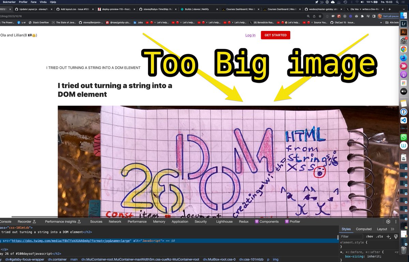Open Wi-Fi status in the menu bar
This screenshot has height=262, width=409.
[x=357, y=2]
